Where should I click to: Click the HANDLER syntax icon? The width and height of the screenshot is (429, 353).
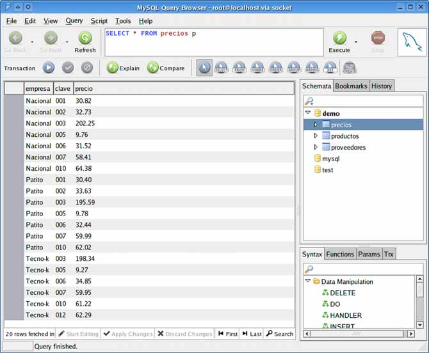tap(325, 315)
